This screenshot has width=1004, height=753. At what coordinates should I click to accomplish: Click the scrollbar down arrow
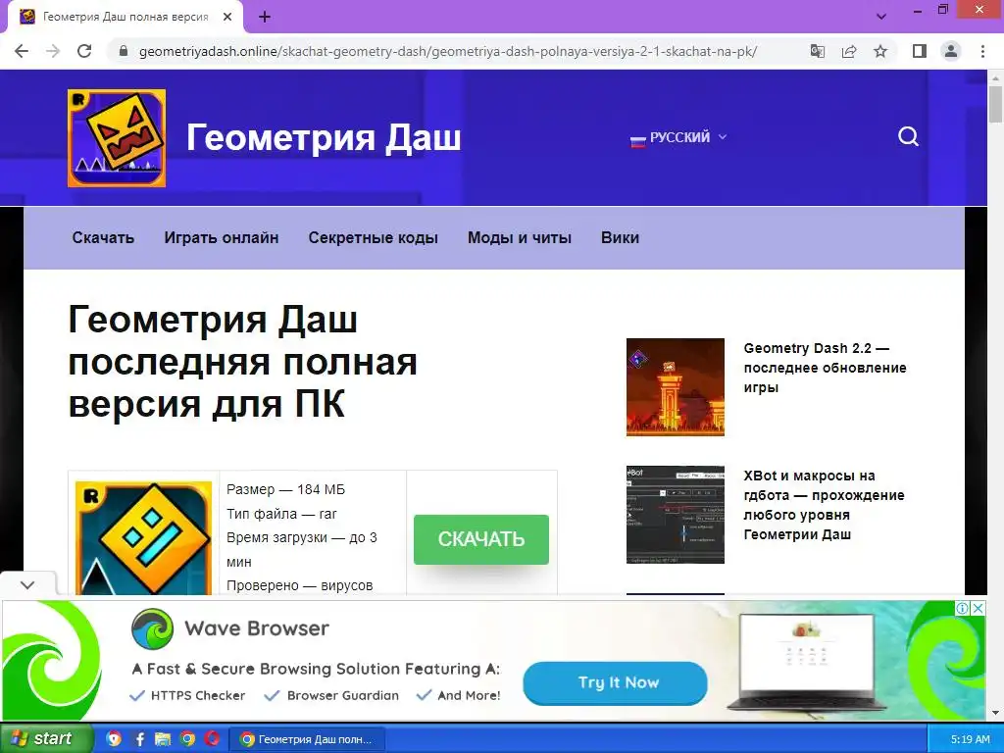[995, 713]
